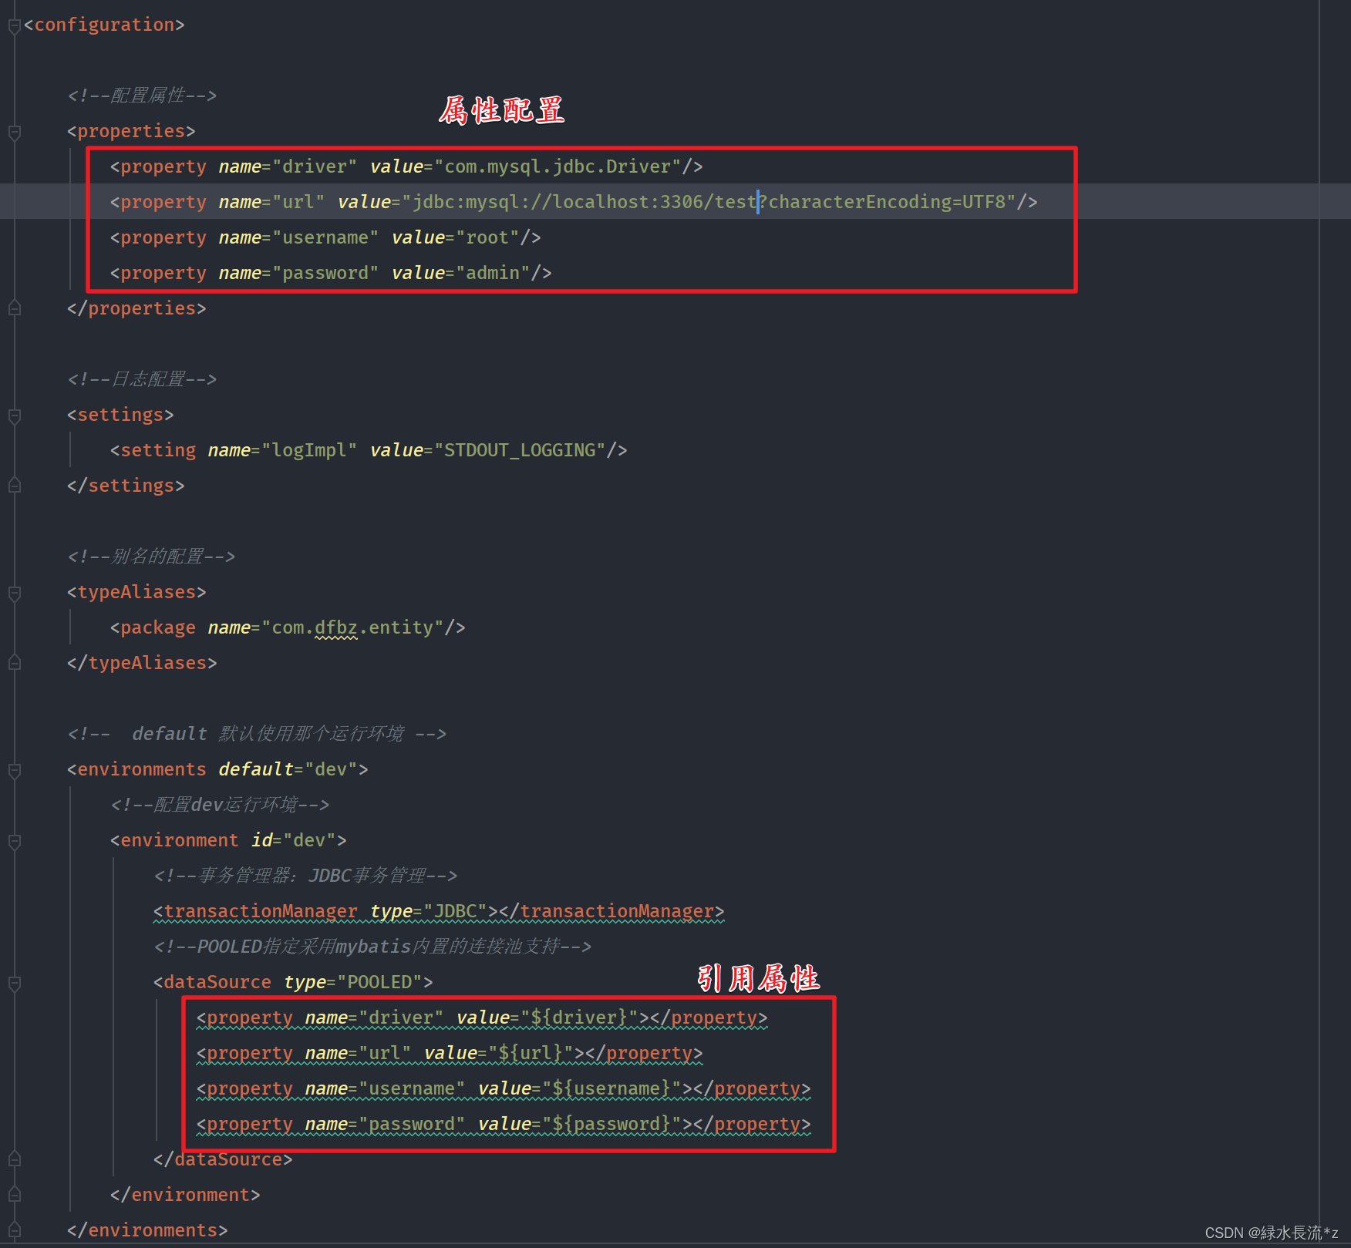The width and height of the screenshot is (1351, 1248).
Task: Click the STDOUT_LOGGING setting value
Action: (520, 450)
